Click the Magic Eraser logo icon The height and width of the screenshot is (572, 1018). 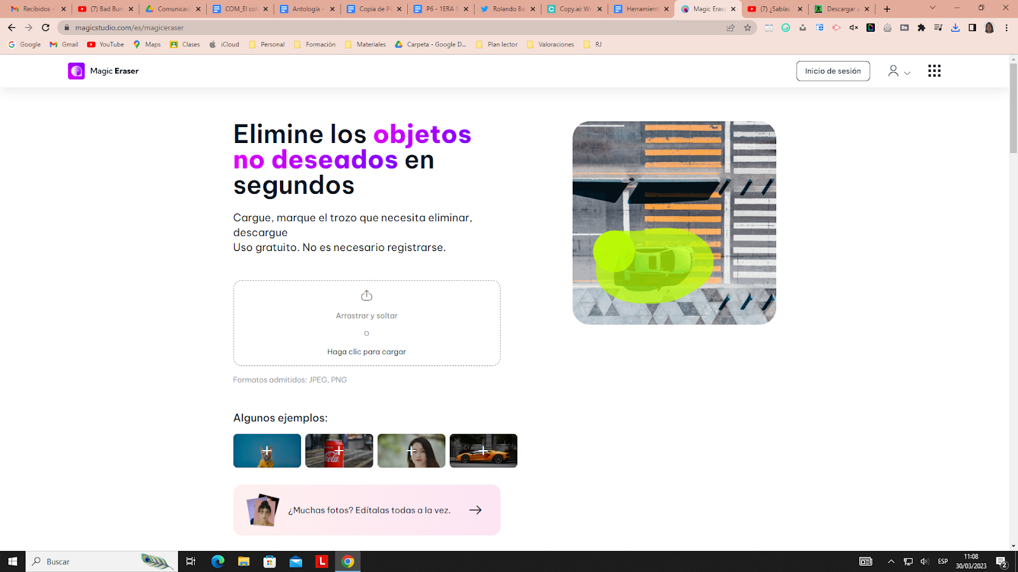pos(76,71)
